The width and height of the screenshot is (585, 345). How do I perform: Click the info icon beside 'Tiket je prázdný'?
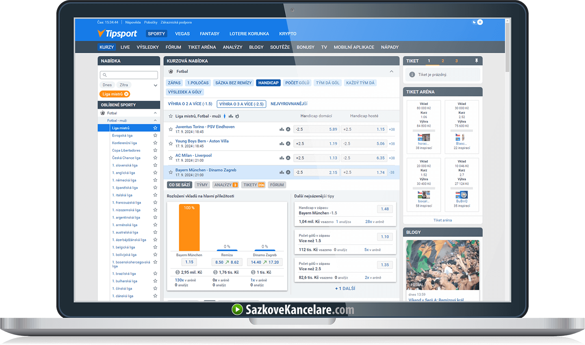[412, 74]
